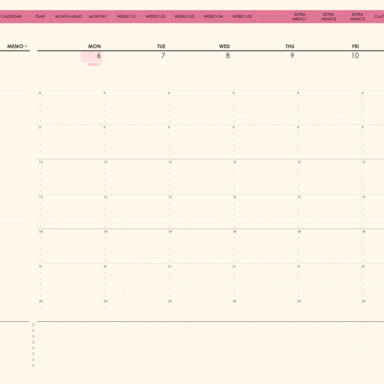Click the 15 o'clock label in Tuesday column

(106, 197)
